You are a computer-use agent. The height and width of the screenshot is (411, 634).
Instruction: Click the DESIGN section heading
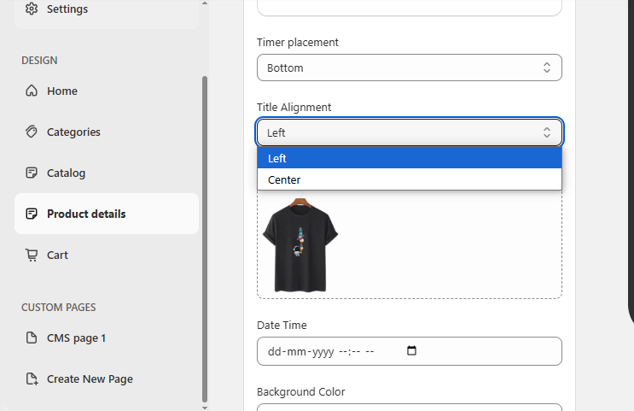pyautogui.click(x=39, y=61)
